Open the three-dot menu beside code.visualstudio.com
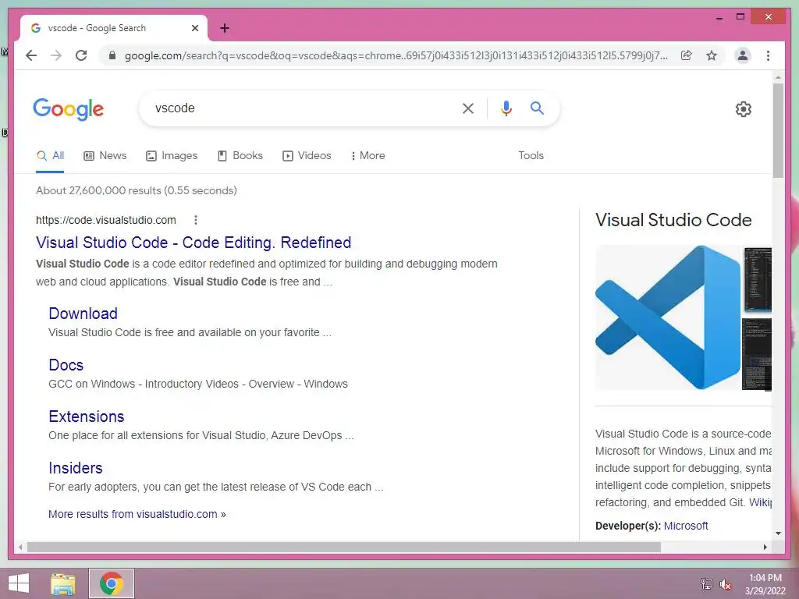Image resolution: width=799 pixels, height=599 pixels. tap(196, 220)
